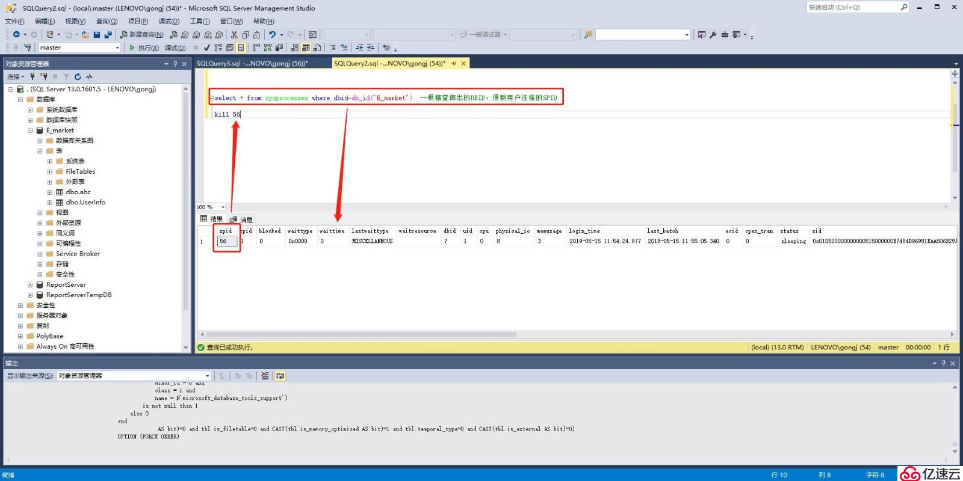Click the MISCELLANEOUS lastwaittype cell

[x=372, y=241]
